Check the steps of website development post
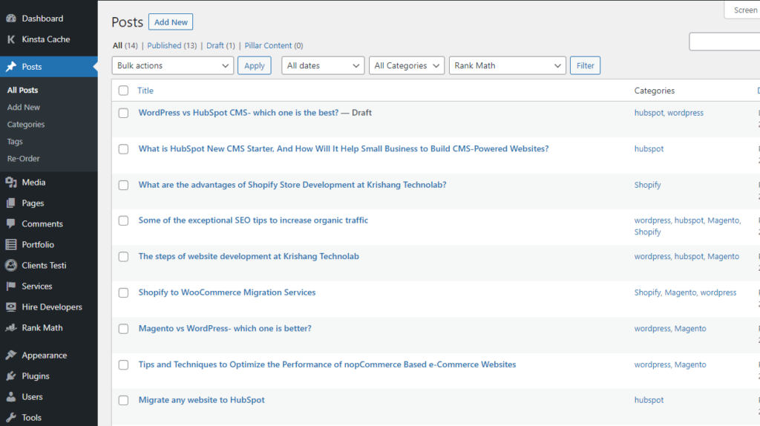760x426 pixels. 124,257
